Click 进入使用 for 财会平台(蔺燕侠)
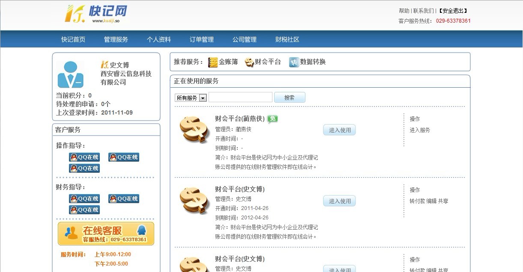 point(340,130)
